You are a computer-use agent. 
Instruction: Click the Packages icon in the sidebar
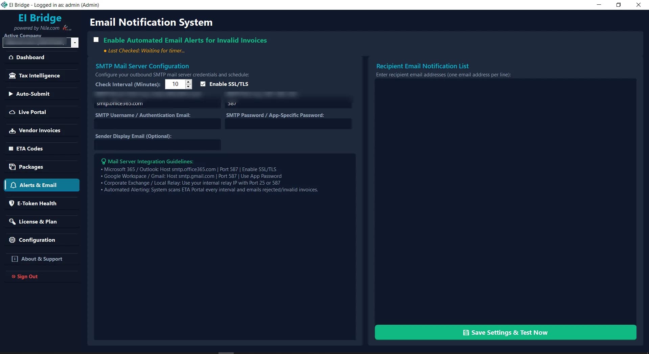tap(13, 167)
